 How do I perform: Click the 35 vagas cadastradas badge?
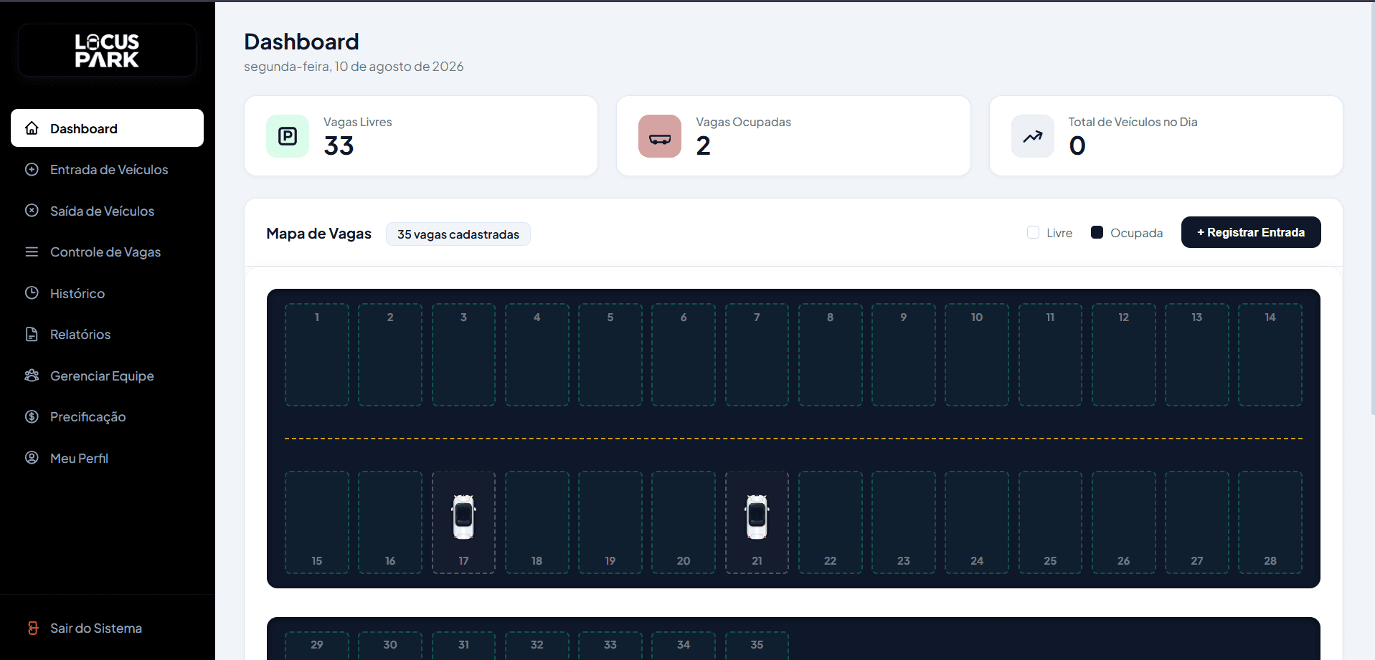[458, 234]
